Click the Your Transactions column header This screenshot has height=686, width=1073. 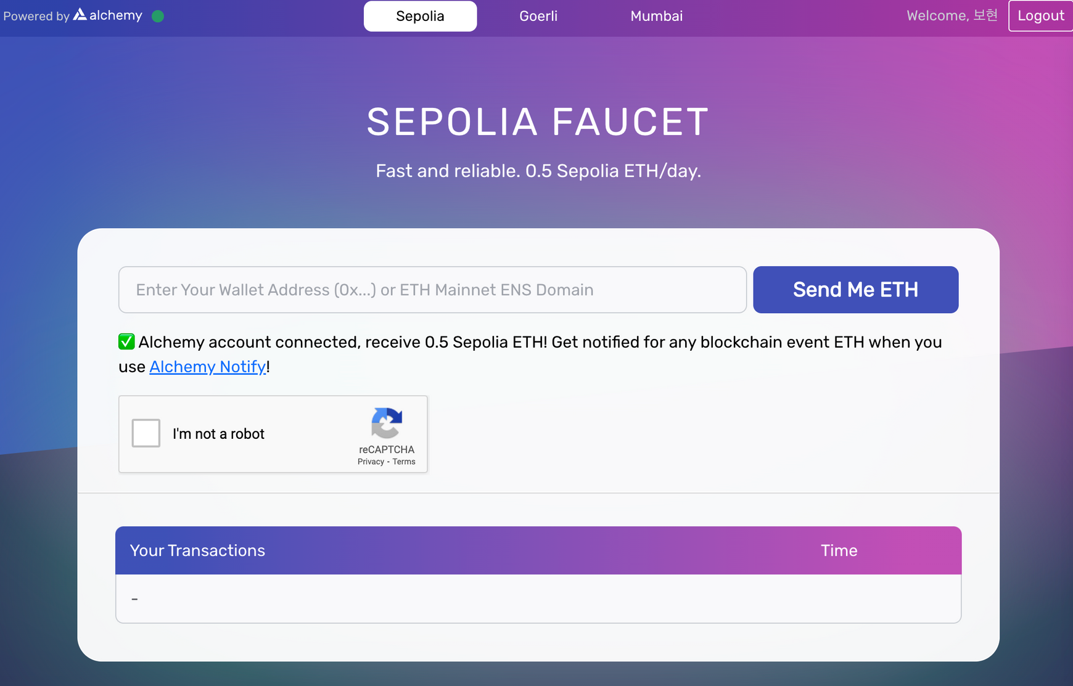(x=197, y=550)
